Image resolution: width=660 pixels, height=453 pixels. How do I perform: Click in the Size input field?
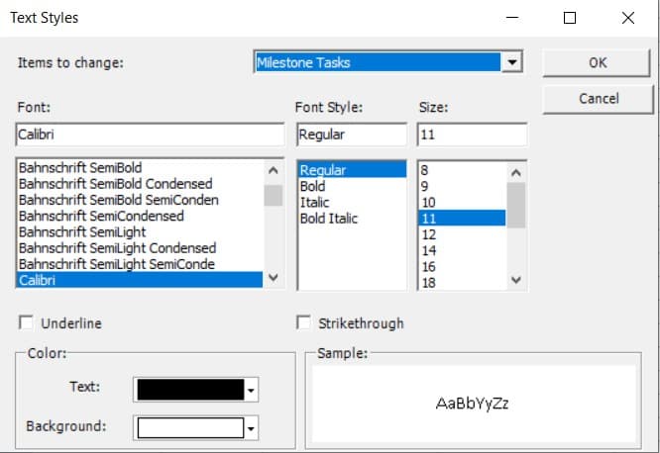click(x=472, y=135)
